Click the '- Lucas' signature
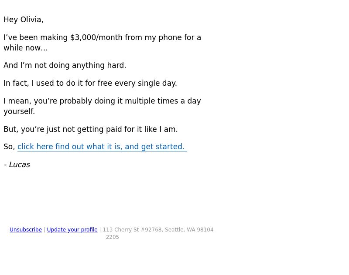This screenshot has width=349, height=275. coord(17,164)
